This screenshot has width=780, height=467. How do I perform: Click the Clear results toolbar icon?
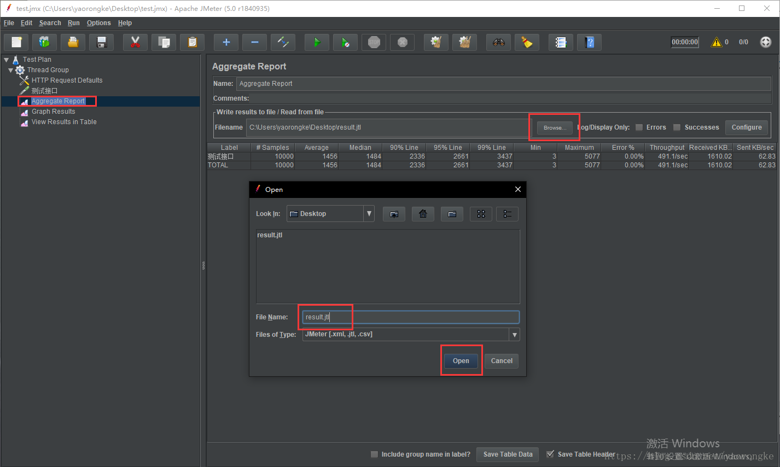(436, 42)
